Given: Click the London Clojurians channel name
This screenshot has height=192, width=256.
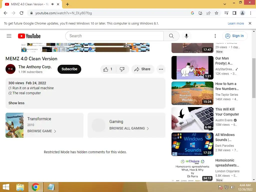Looking at the screenshot, I should pyautogui.click(x=227, y=171).
